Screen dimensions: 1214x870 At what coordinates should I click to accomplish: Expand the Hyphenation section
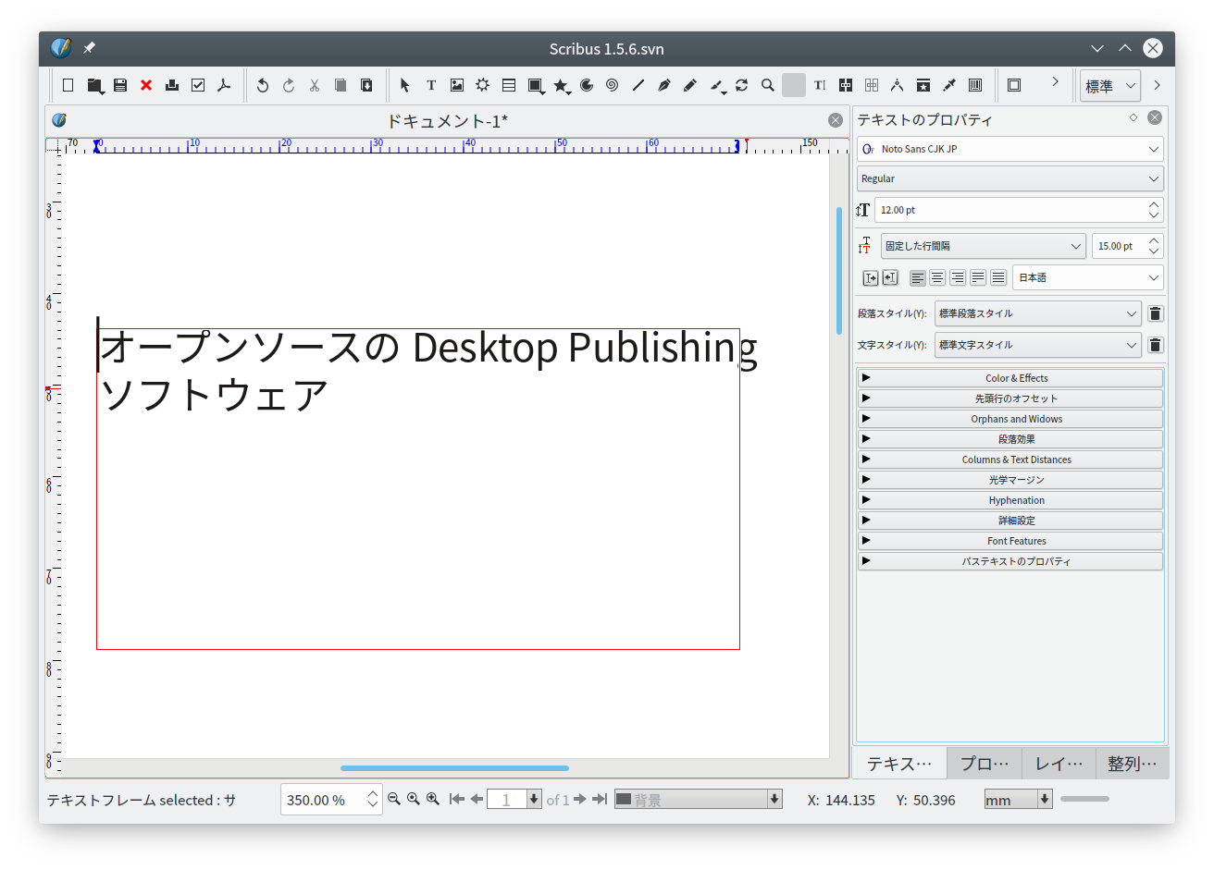point(1010,500)
